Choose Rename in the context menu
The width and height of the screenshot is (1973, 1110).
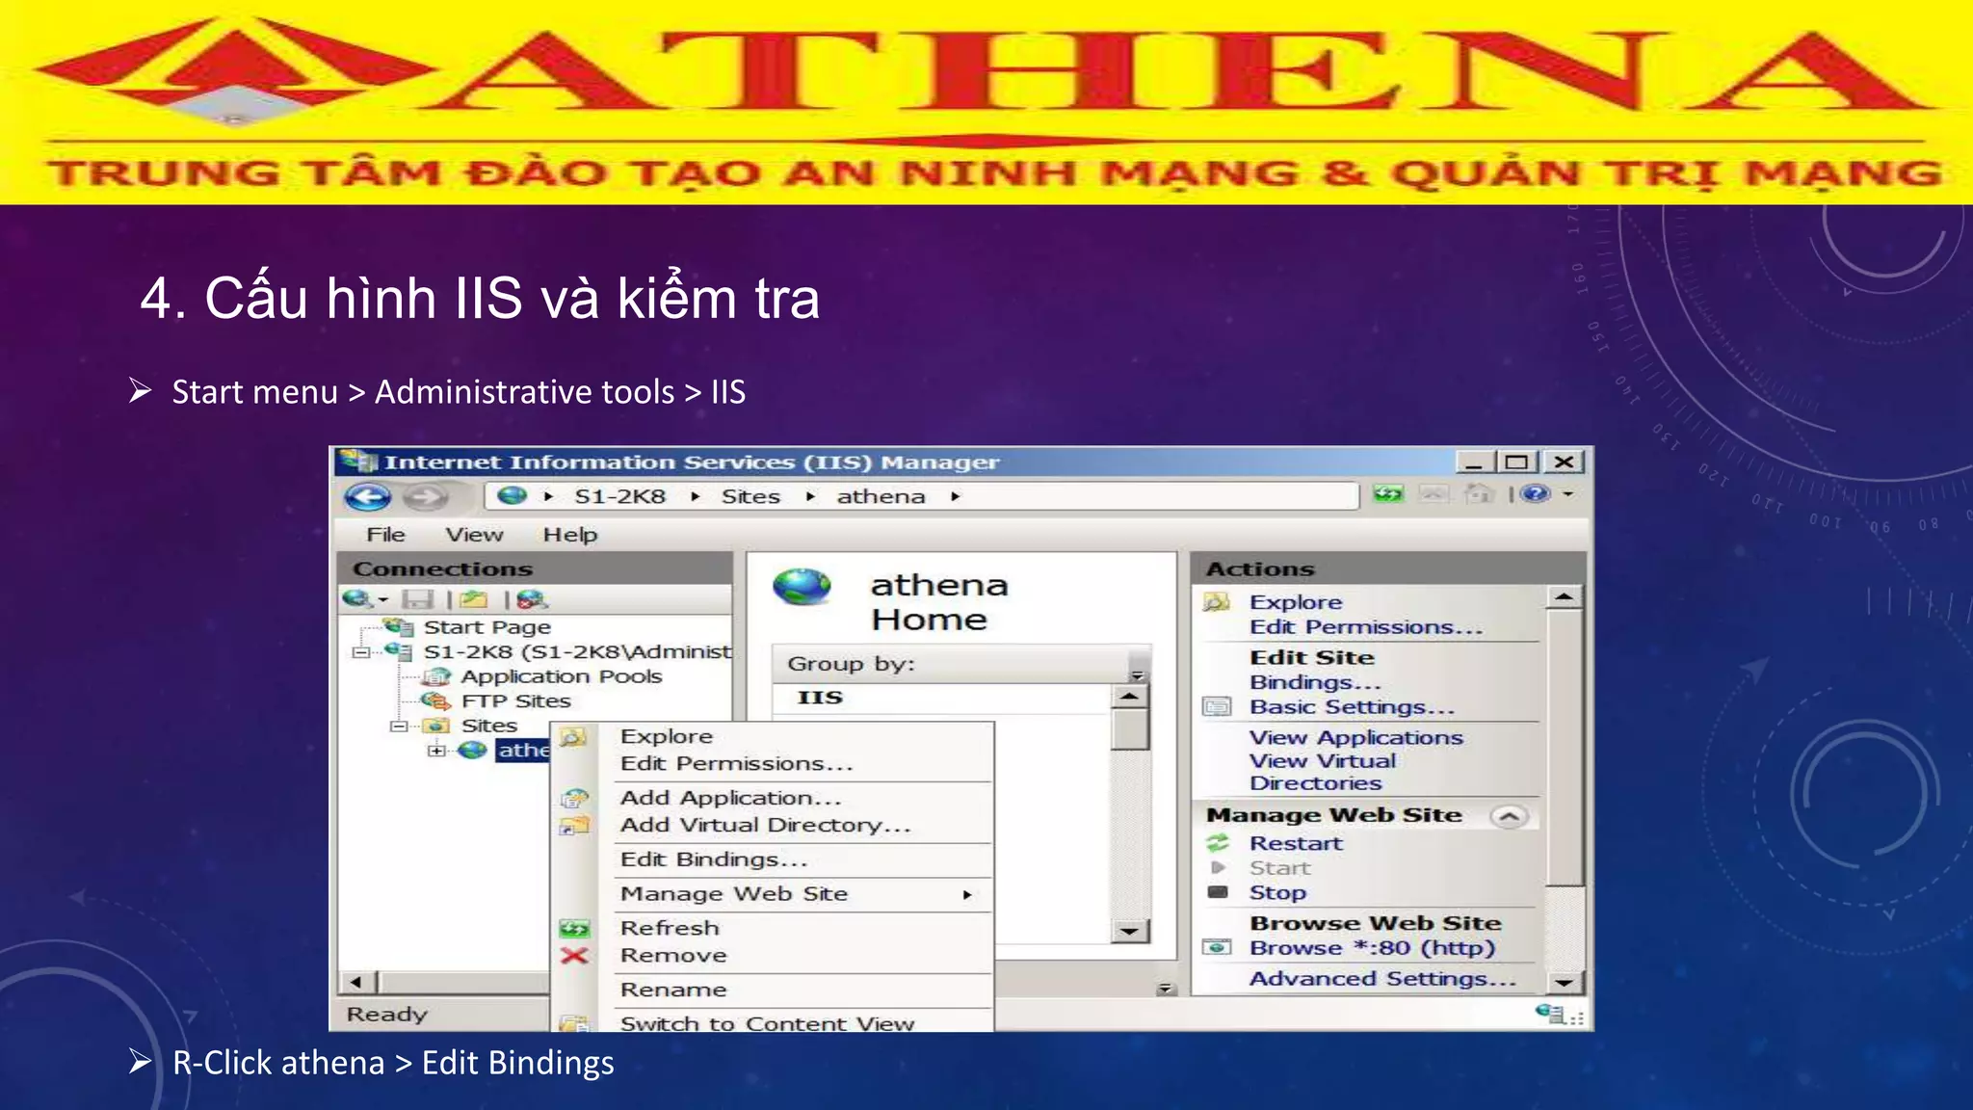tap(673, 990)
